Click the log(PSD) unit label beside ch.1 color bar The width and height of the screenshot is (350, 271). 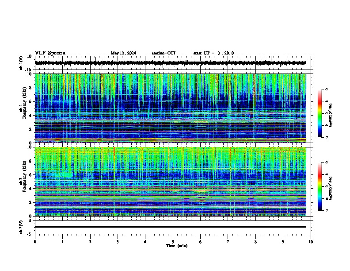[331, 116]
